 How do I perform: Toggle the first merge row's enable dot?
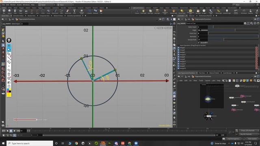coord(179,48)
